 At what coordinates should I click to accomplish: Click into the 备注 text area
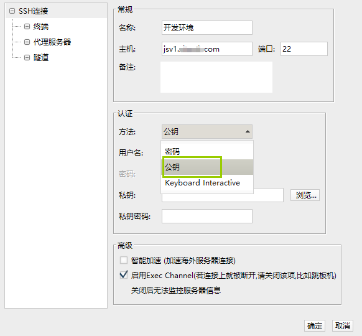coord(216,77)
